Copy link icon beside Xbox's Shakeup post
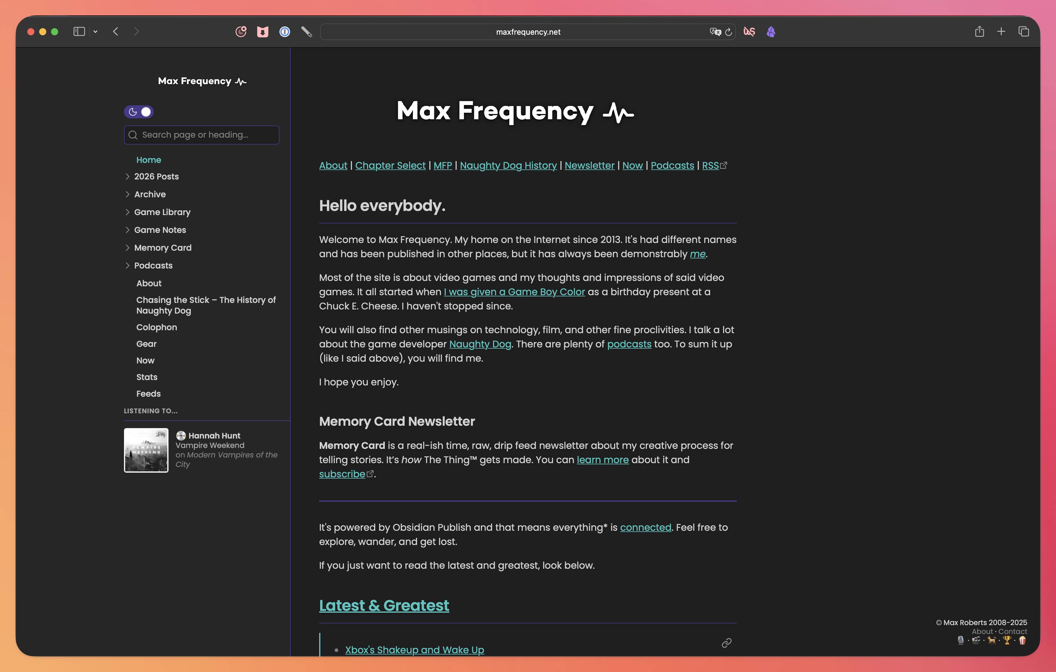 [727, 643]
